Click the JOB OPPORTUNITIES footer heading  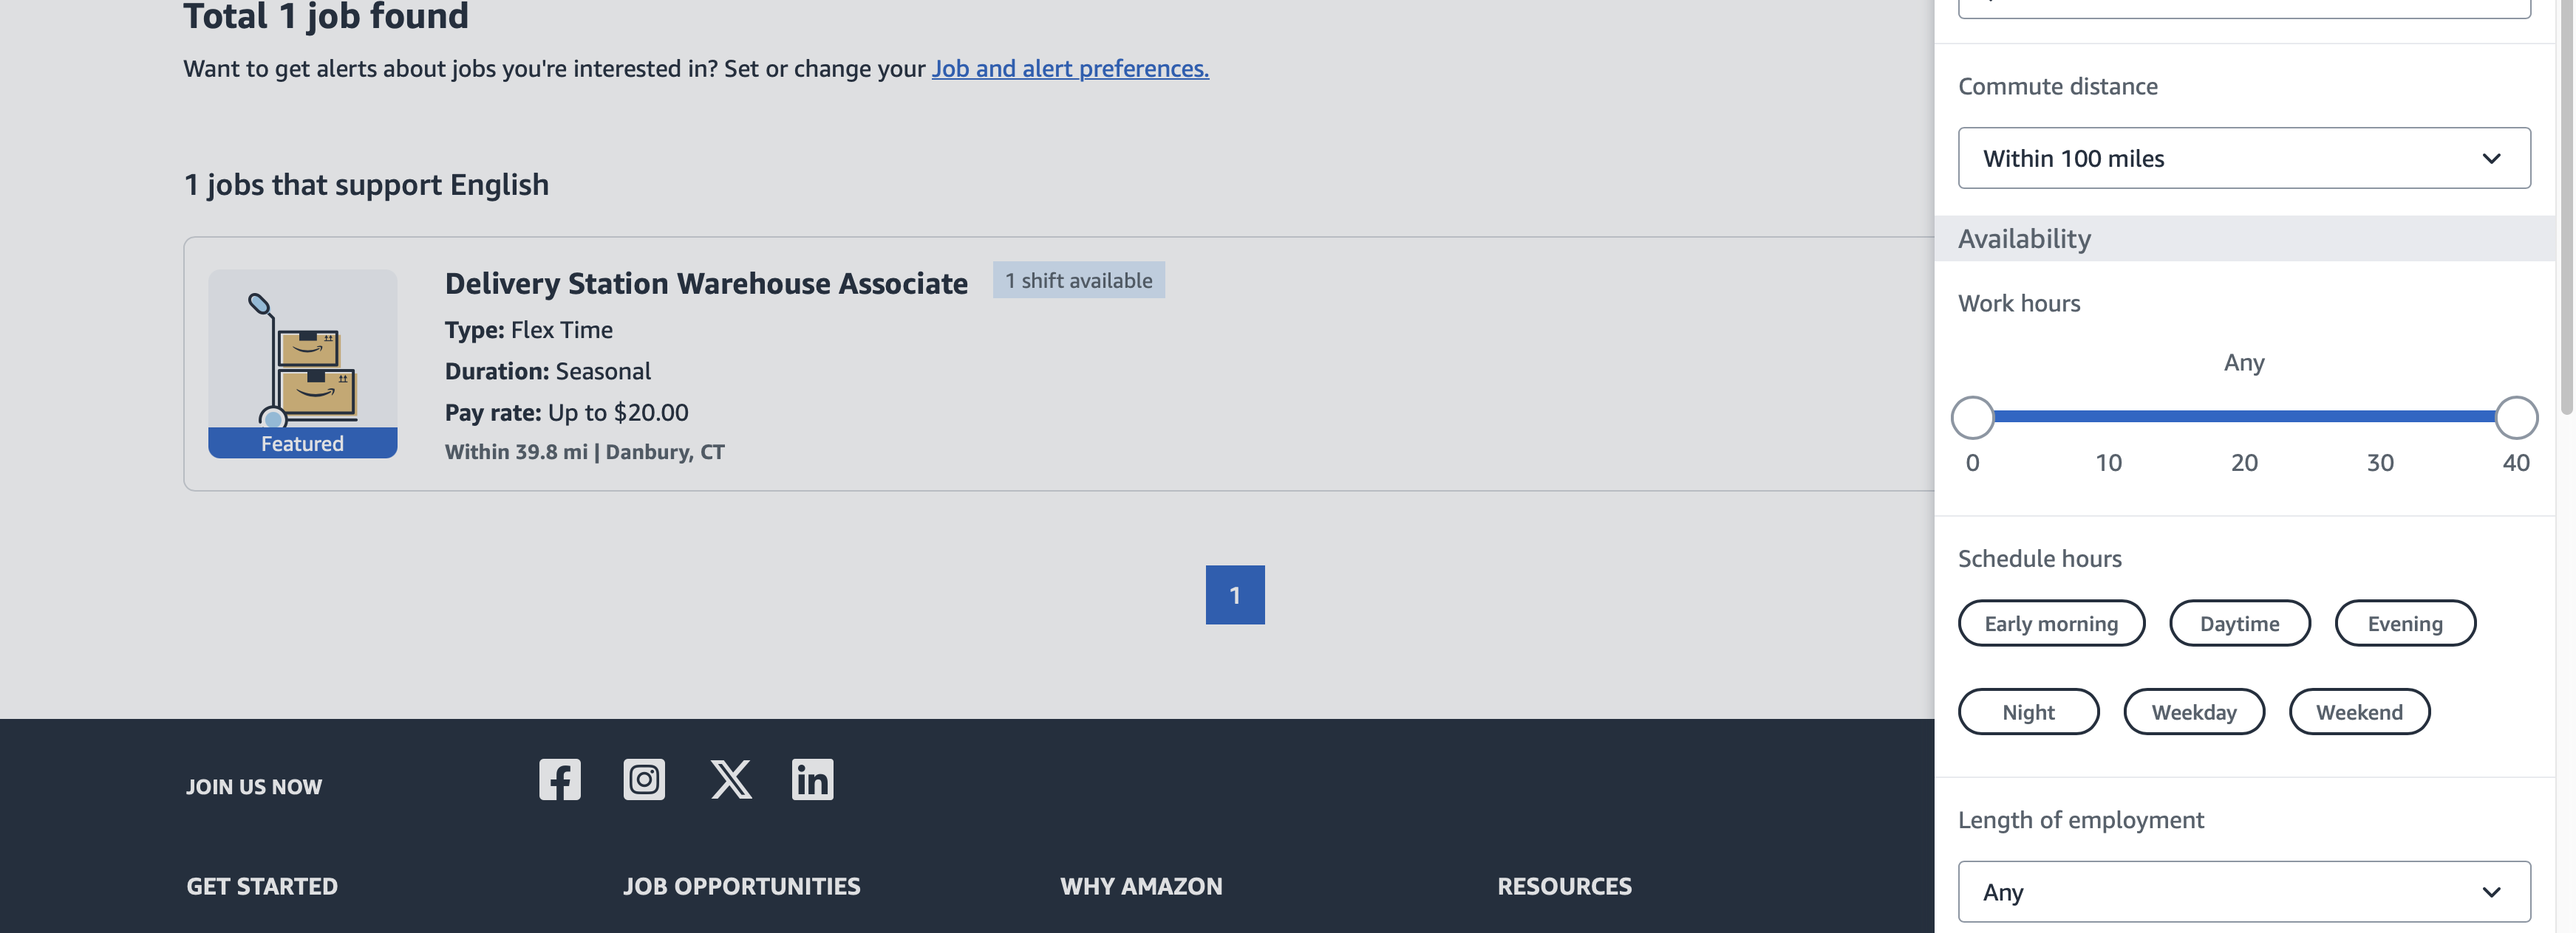(741, 886)
